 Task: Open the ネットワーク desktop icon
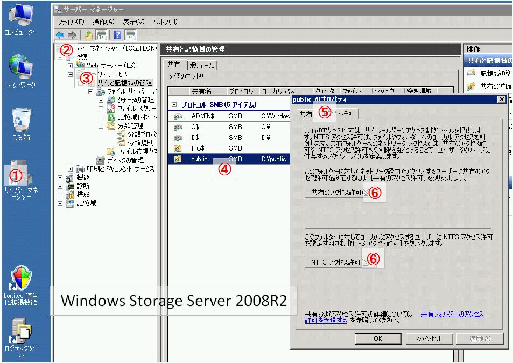point(22,71)
